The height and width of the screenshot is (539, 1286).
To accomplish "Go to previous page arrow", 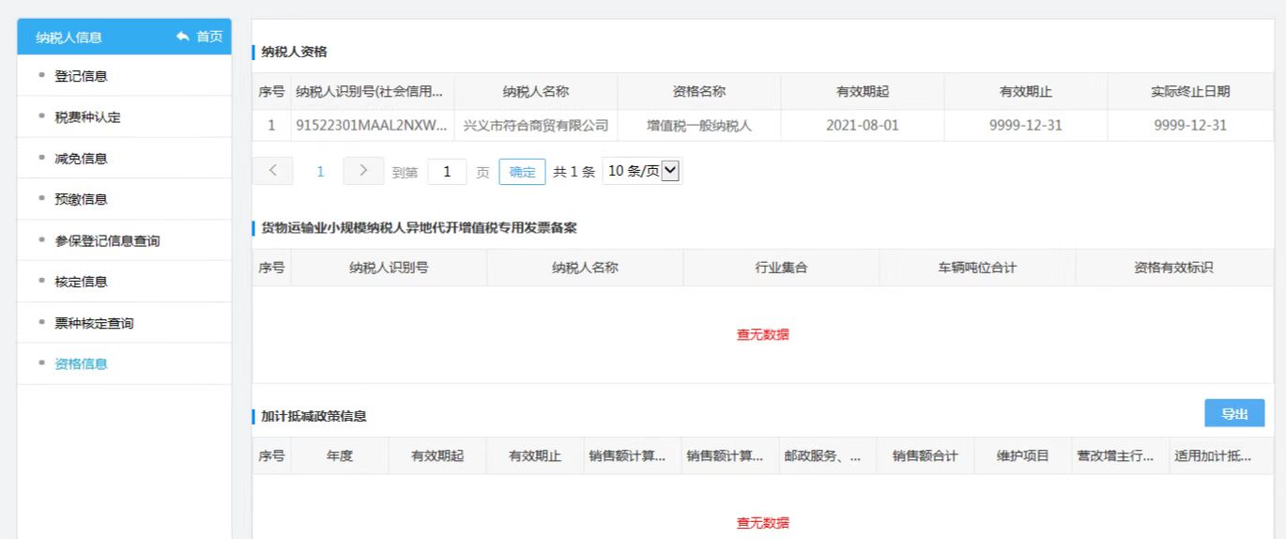I will tap(273, 172).
